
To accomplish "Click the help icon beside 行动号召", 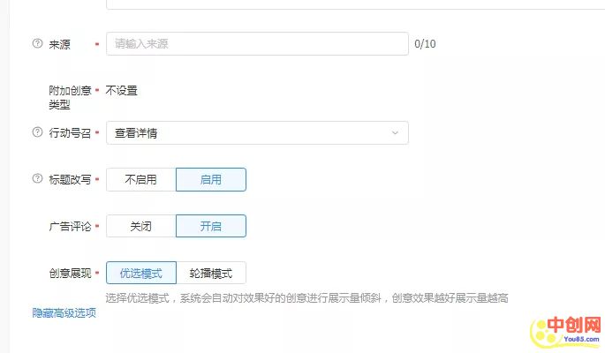I will point(37,132).
